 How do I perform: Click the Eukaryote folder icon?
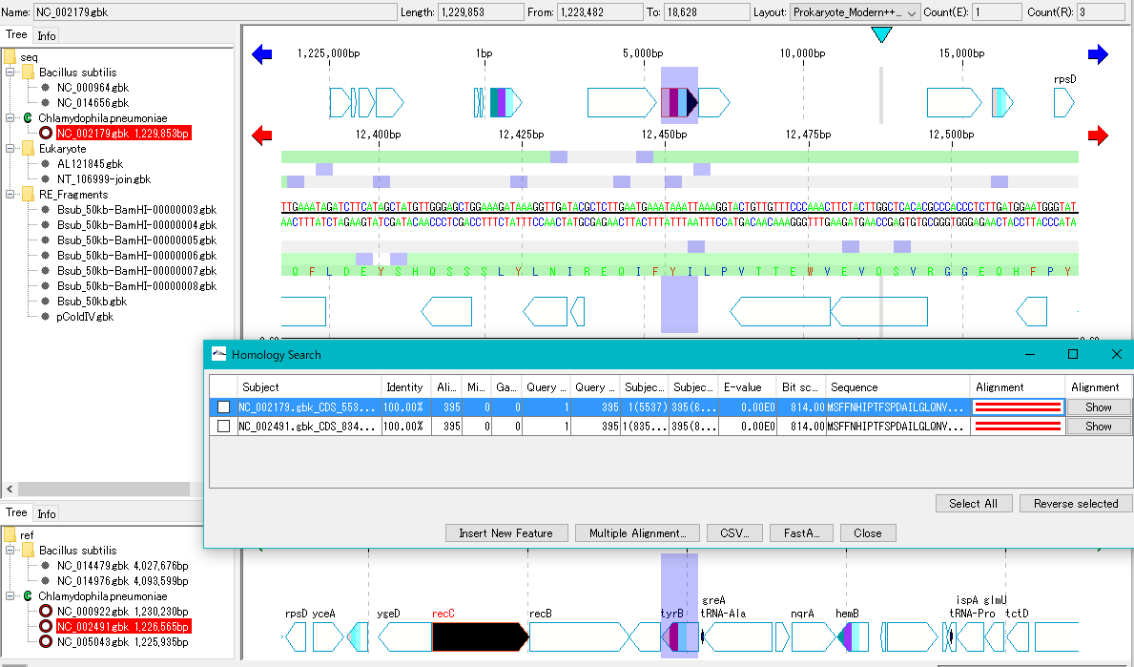29,148
